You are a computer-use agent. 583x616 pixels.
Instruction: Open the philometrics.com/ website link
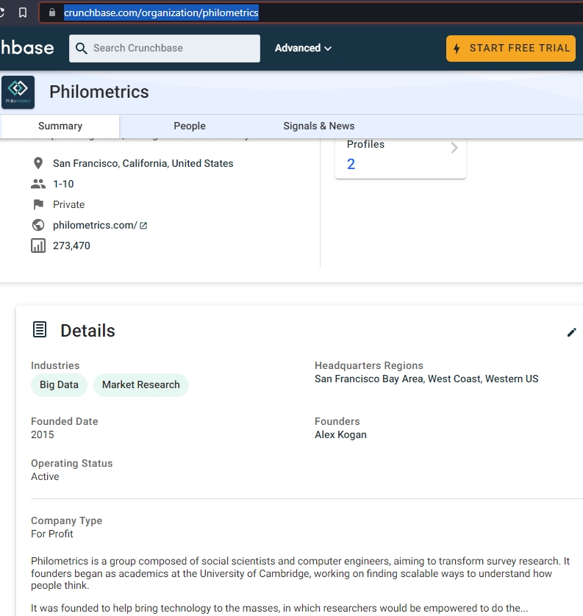point(95,225)
